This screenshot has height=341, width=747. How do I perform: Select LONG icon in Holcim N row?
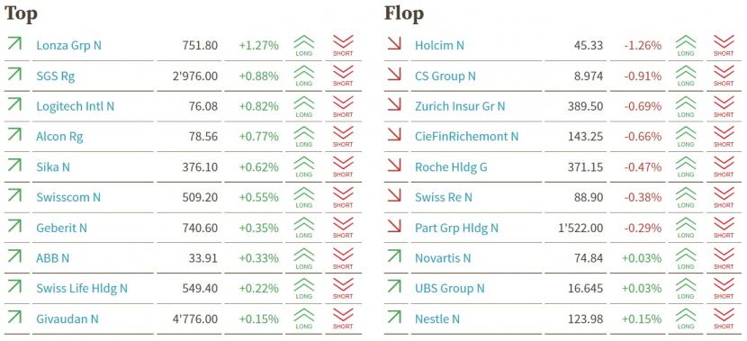click(686, 46)
